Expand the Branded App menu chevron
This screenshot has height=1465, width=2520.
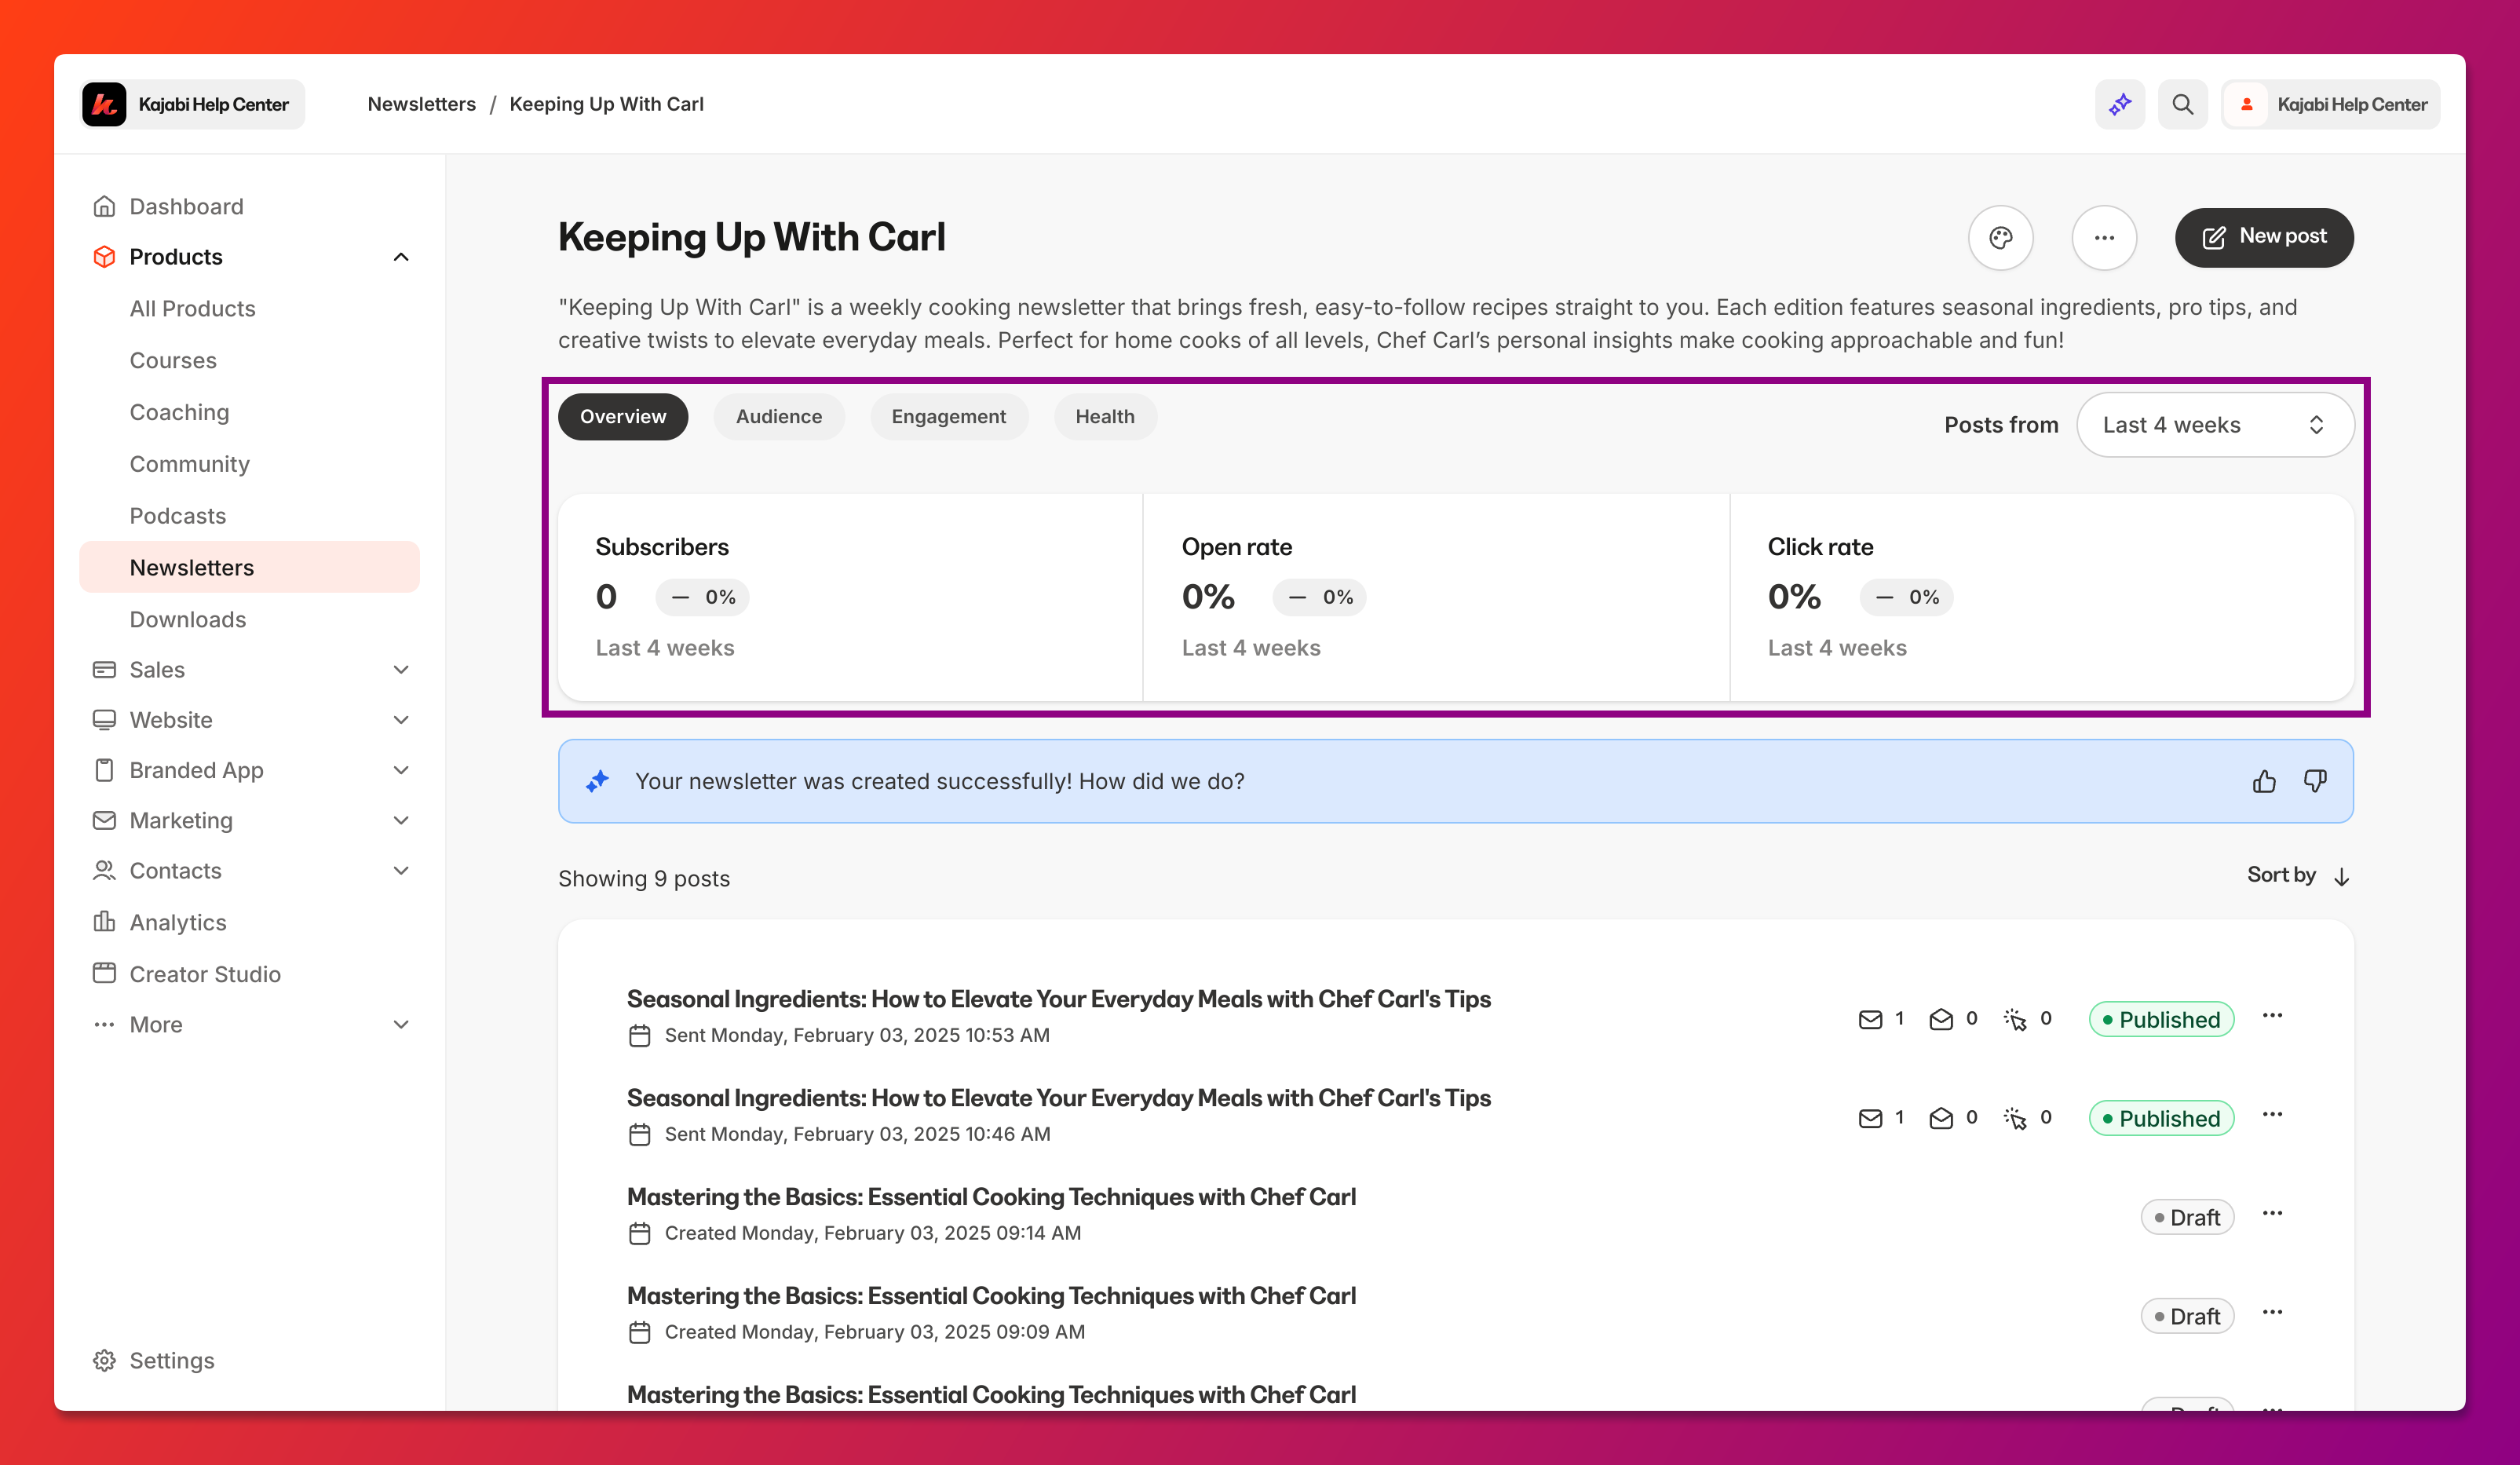point(401,770)
